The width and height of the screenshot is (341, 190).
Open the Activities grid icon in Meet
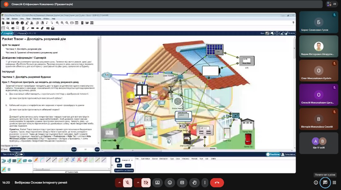[x=335, y=183]
